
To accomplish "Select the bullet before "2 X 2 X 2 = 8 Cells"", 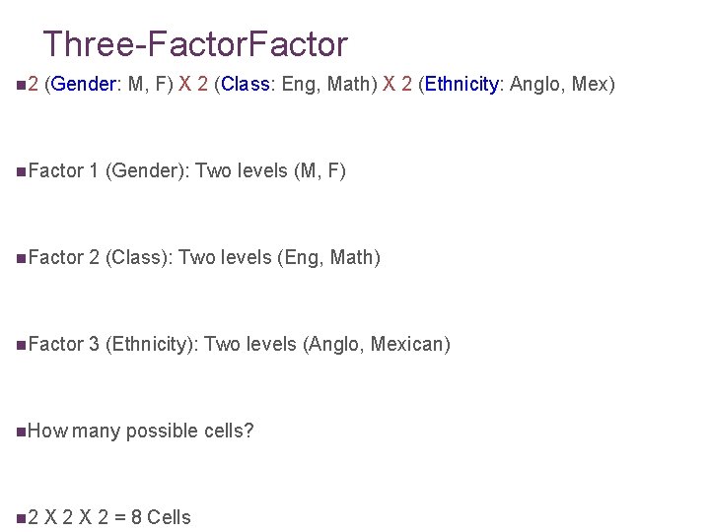I will click(22, 518).
